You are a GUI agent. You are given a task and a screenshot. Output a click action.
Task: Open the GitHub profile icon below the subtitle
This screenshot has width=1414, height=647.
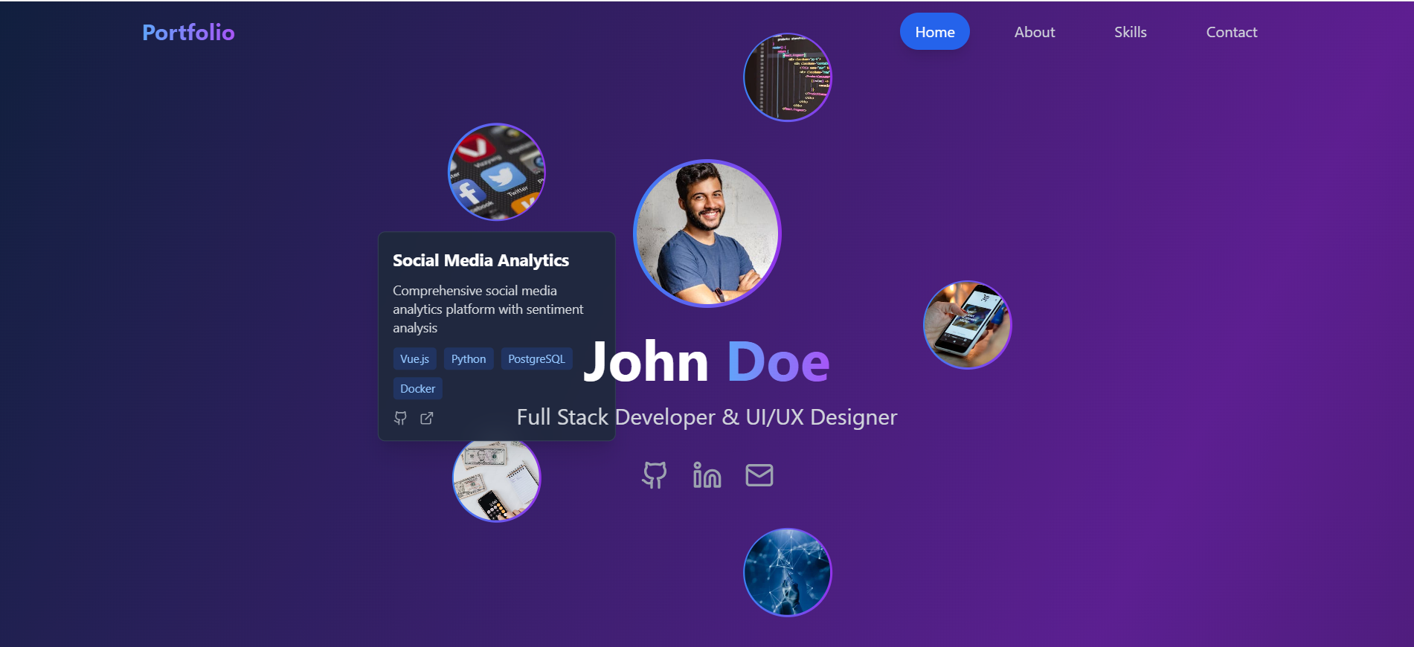click(x=655, y=475)
